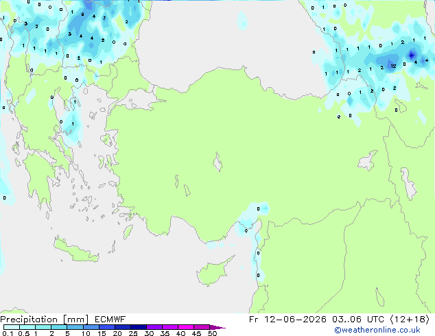
Task: Click the island of Crete on map
Action: pyautogui.click(x=75, y=251)
